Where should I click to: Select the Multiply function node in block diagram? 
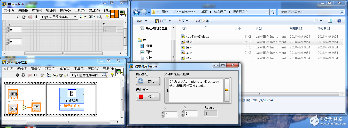[x=24, y=107]
